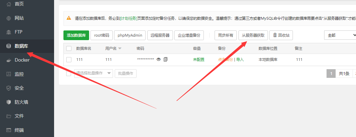This screenshot has height=137, width=356.
Task: Click the 111 value under 备注 column
Action: (299, 60)
